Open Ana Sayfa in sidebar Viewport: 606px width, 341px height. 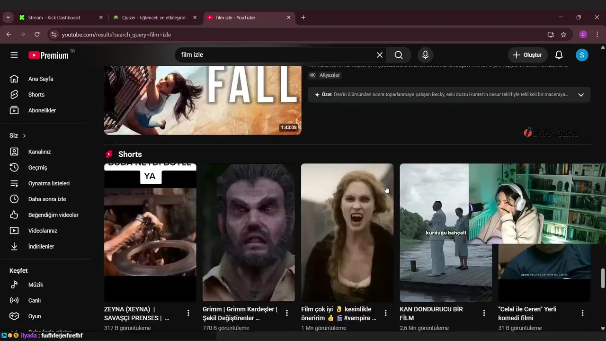point(45,79)
